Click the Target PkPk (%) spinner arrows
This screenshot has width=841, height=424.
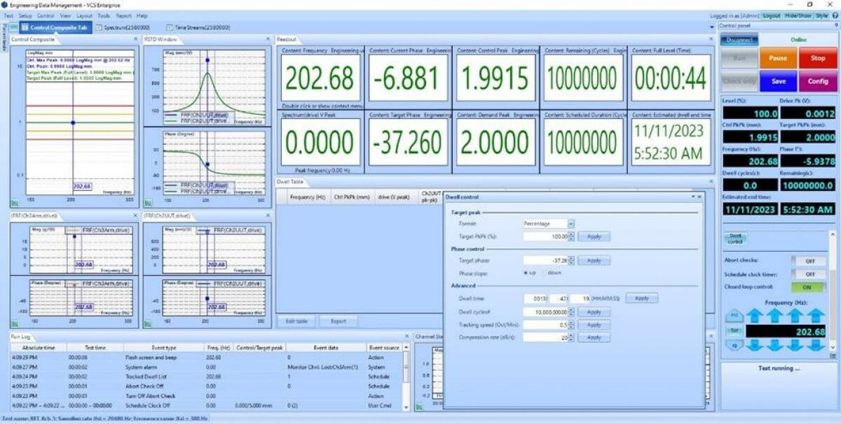pyautogui.click(x=571, y=236)
